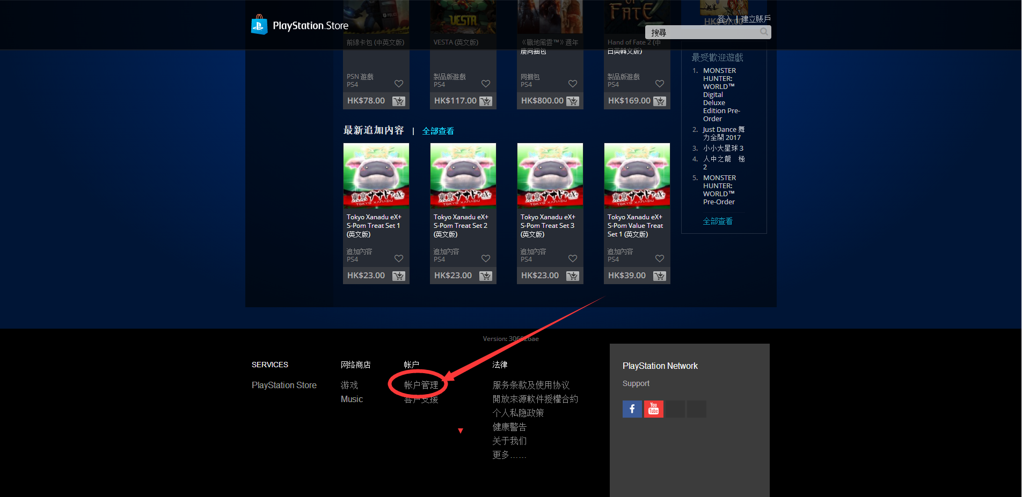
Task: Open 游戏 in the footer menu
Action: (349, 384)
